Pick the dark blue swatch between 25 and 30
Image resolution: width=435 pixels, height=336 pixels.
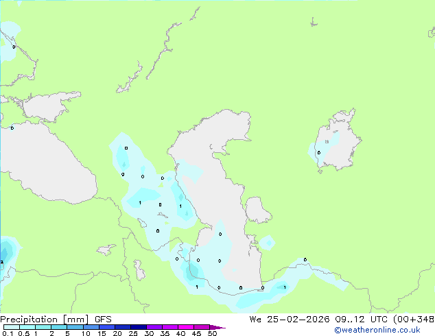[139, 327]
